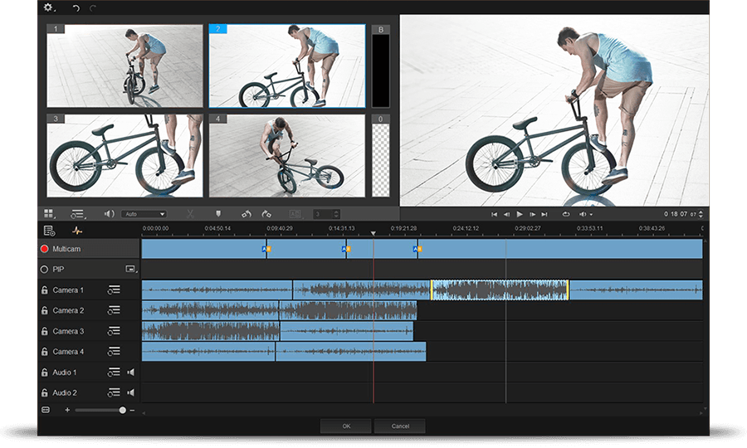Rotate right using the clockwise icon
This screenshot has width=747, height=448.
[266, 214]
